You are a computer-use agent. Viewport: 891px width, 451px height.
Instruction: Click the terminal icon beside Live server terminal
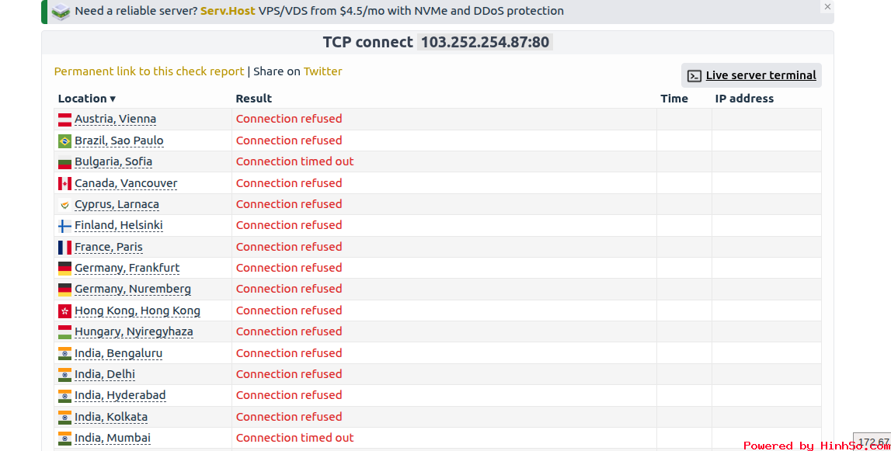(694, 75)
